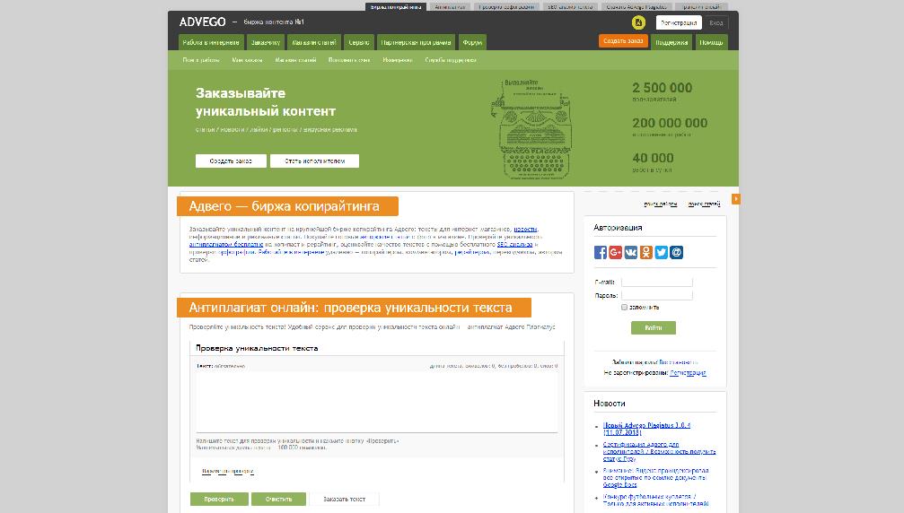Open 'Пополнить счет' submenu link

(349, 60)
